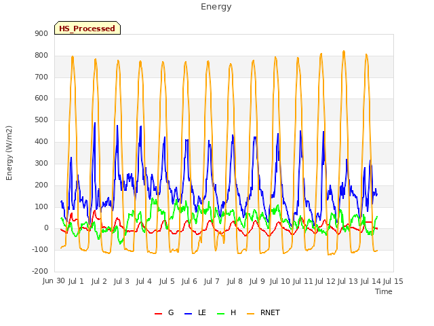Click the G legend label

coord(171,312)
